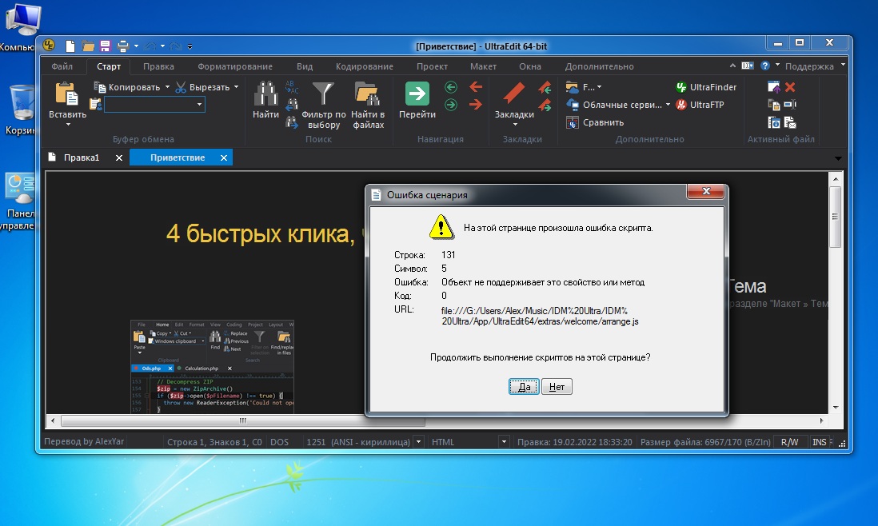Open the Файл menu tab

click(62, 66)
